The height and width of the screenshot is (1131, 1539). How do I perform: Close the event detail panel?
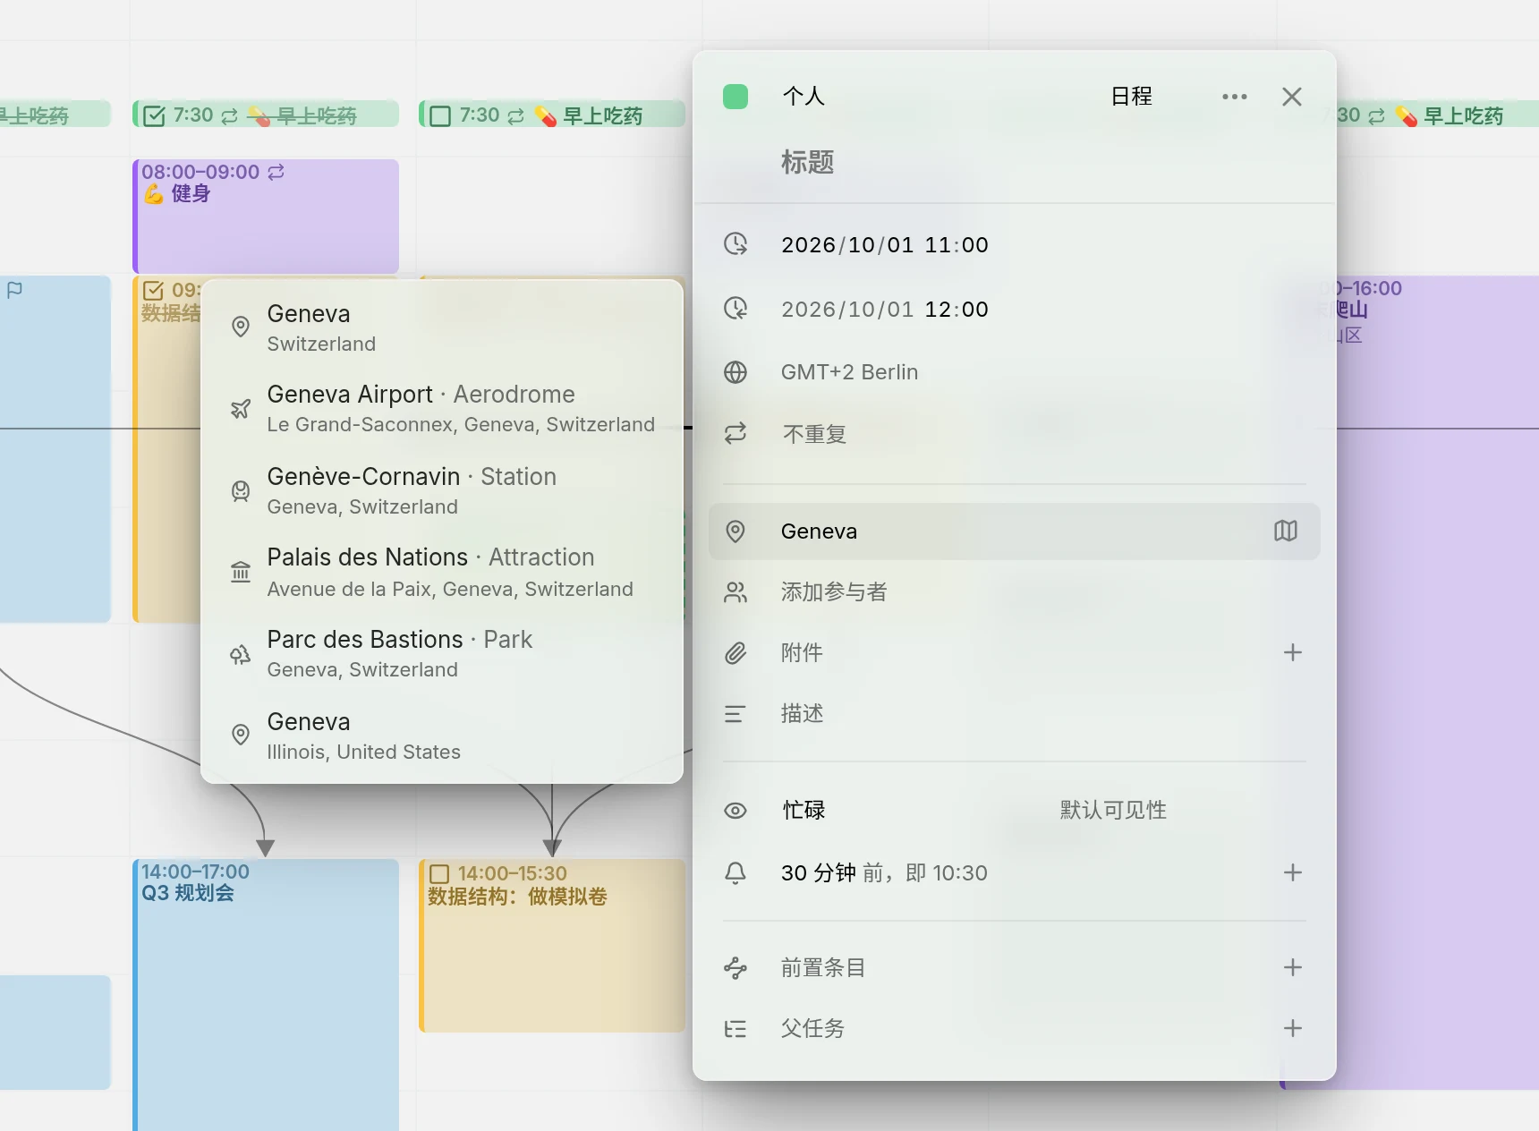point(1291,97)
